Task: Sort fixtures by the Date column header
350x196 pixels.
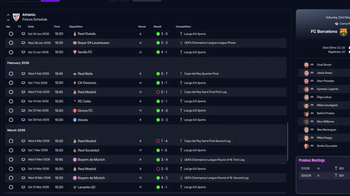Action: click(31, 27)
